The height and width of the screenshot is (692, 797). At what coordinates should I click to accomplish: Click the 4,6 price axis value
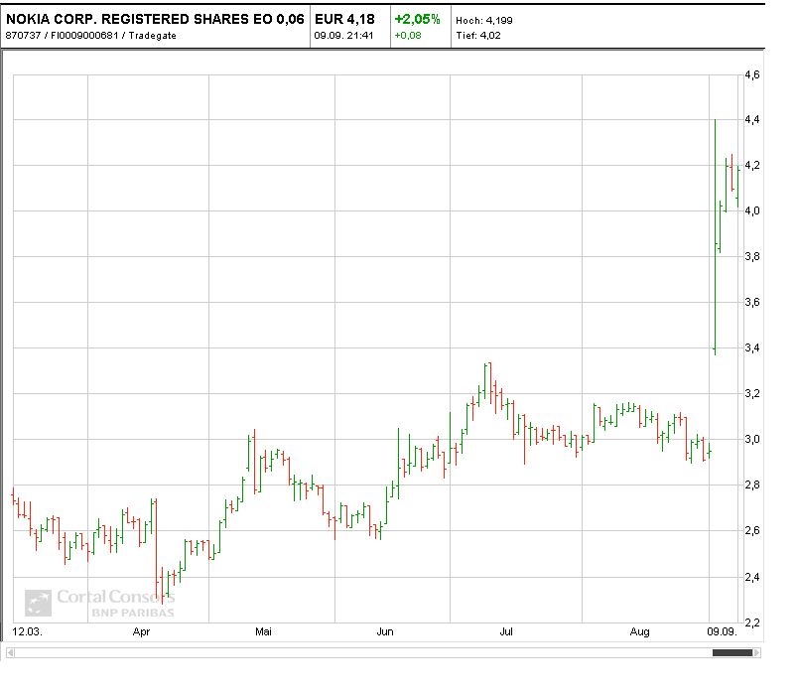(x=749, y=74)
